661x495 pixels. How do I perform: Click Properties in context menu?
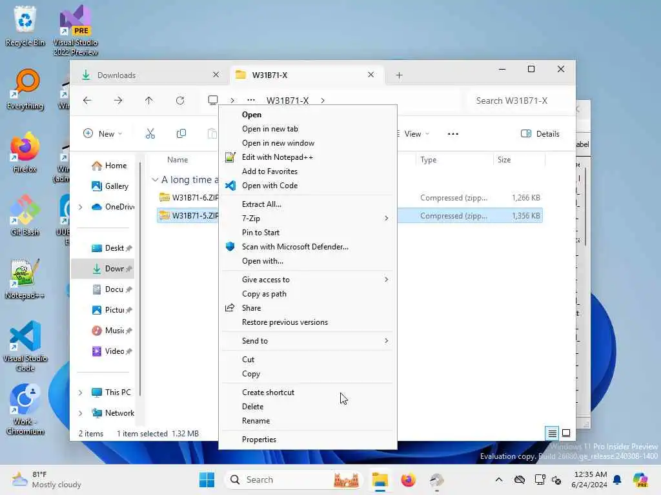pos(307,440)
